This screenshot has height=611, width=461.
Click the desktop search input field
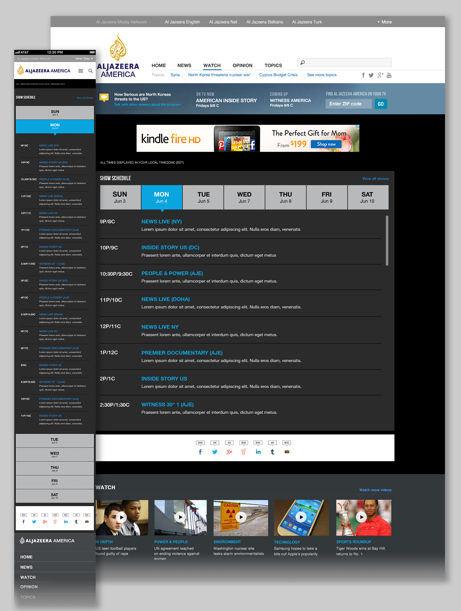click(x=344, y=63)
